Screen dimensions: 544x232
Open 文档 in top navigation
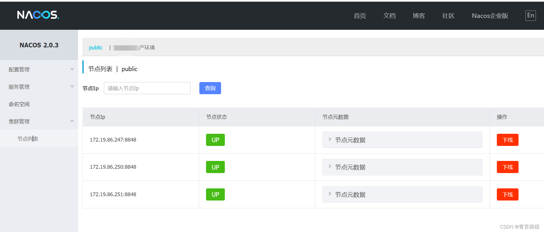(x=389, y=16)
